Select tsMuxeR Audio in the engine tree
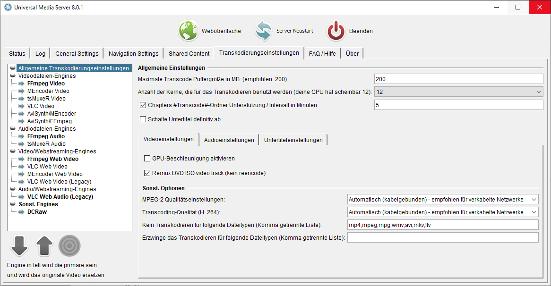The image size is (551, 286). [x=46, y=144]
